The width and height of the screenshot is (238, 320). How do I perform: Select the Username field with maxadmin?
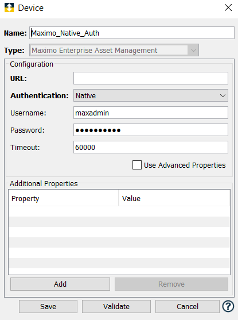point(151,113)
